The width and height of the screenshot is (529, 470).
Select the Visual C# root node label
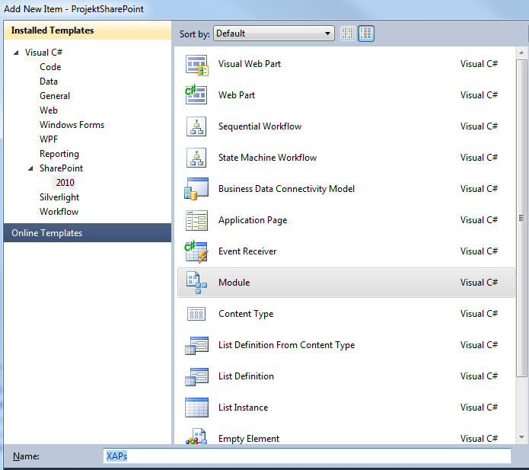[x=43, y=53]
